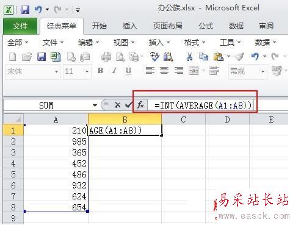The width and height of the screenshot is (290, 225).
Task: Align text left
Action: click(150, 71)
